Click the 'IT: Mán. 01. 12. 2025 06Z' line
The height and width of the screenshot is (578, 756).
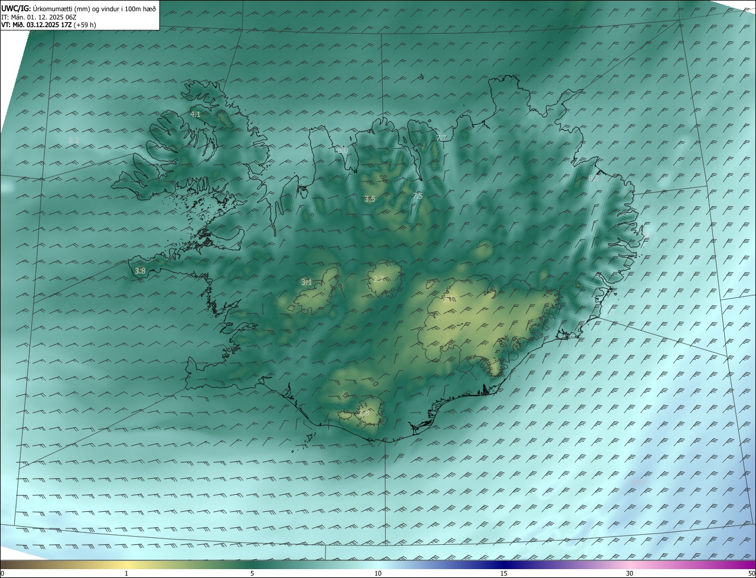point(39,17)
